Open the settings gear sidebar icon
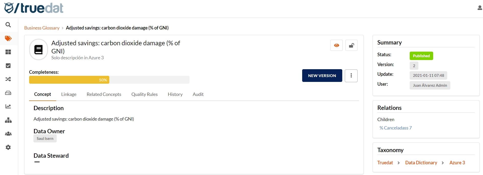This screenshot has height=175, width=483. coord(8,147)
